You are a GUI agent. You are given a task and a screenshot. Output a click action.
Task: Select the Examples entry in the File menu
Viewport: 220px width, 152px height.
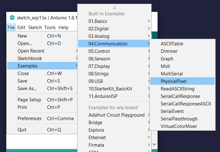[42, 66]
